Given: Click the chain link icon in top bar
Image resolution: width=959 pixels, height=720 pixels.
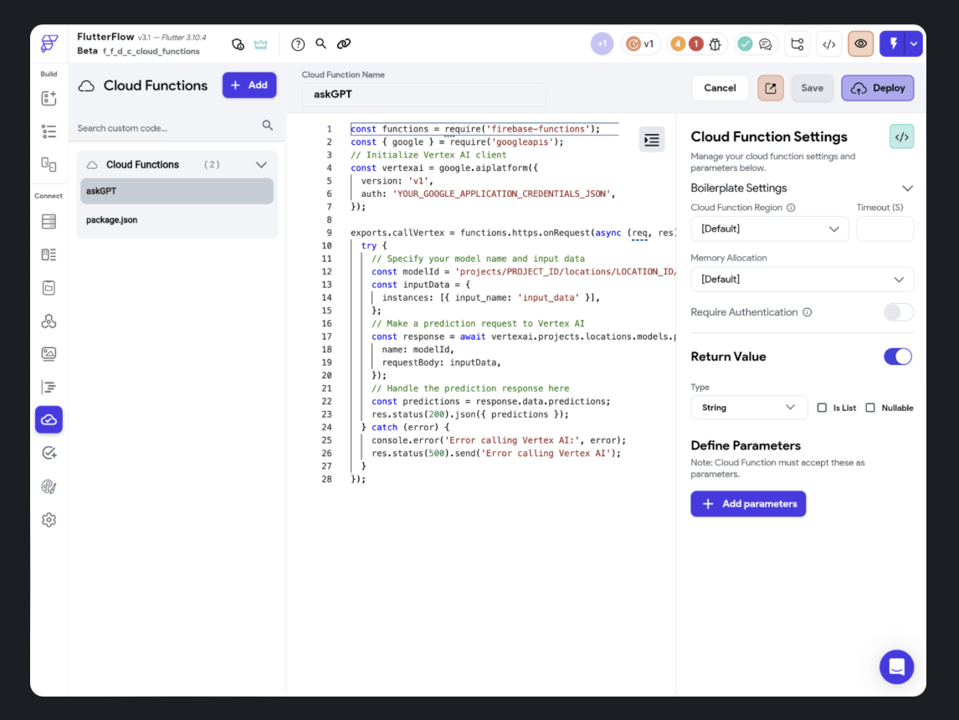Looking at the screenshot, I should [344, 44].
